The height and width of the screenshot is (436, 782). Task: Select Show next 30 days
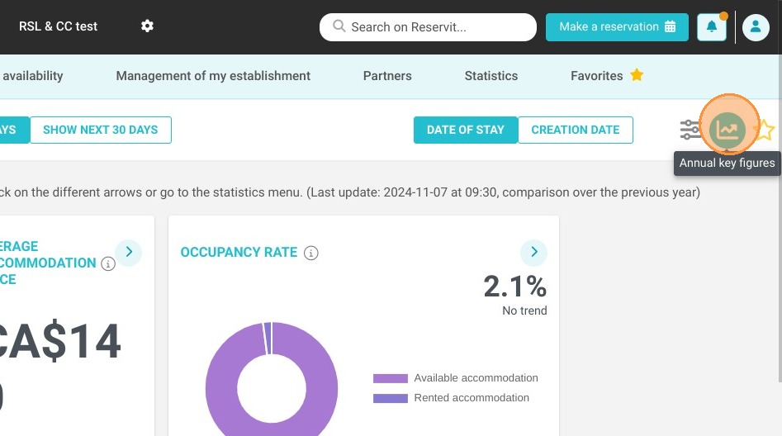100,130
